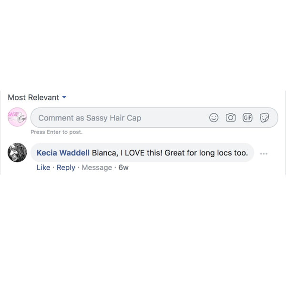Click the Sassy Hair Cap page avatar
The image size is (286, 286).
click(x=18, y=118)
